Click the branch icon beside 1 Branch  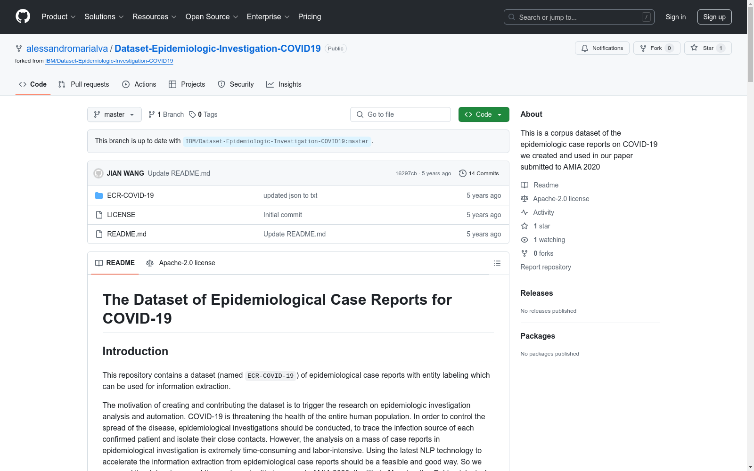(152, 114)
